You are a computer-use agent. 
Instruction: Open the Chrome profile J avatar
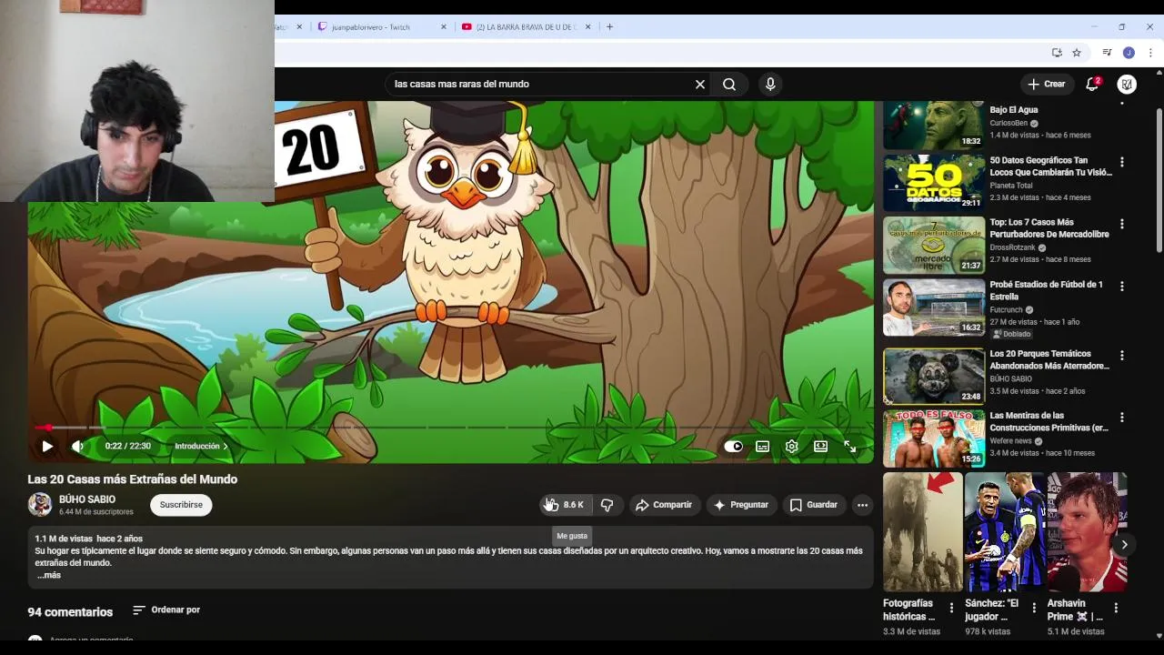[1129, 53]
